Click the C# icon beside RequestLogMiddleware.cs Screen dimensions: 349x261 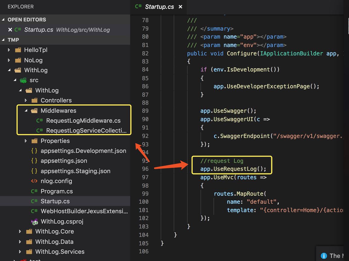coord(39,121)
